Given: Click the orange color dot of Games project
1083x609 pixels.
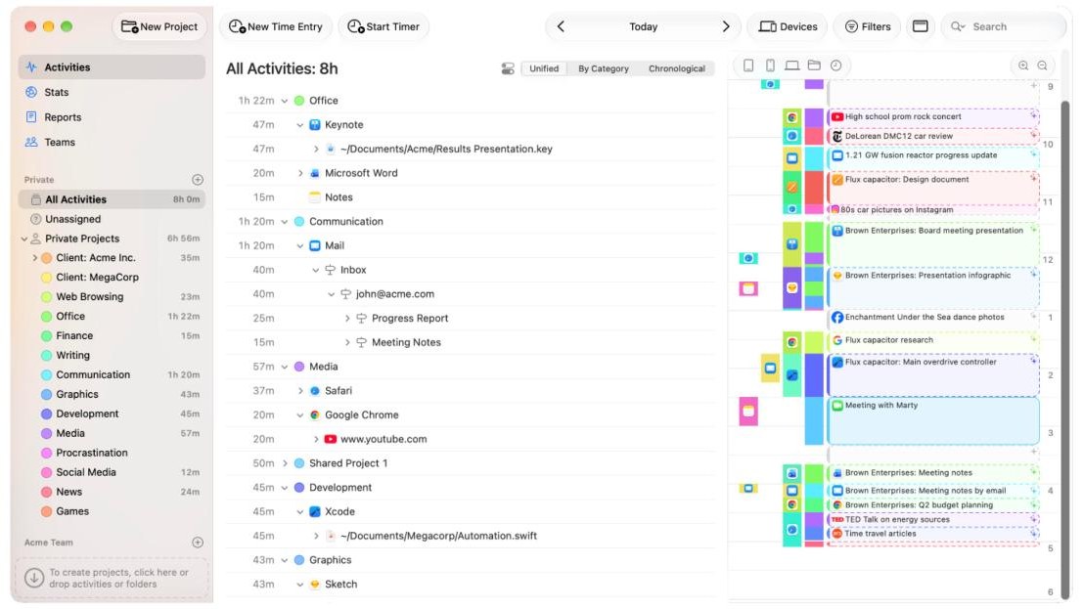Looking at the screenshot, I should [46, 511].
